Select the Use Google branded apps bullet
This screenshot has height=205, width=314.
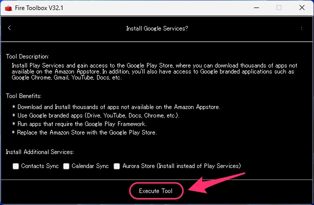95,115
